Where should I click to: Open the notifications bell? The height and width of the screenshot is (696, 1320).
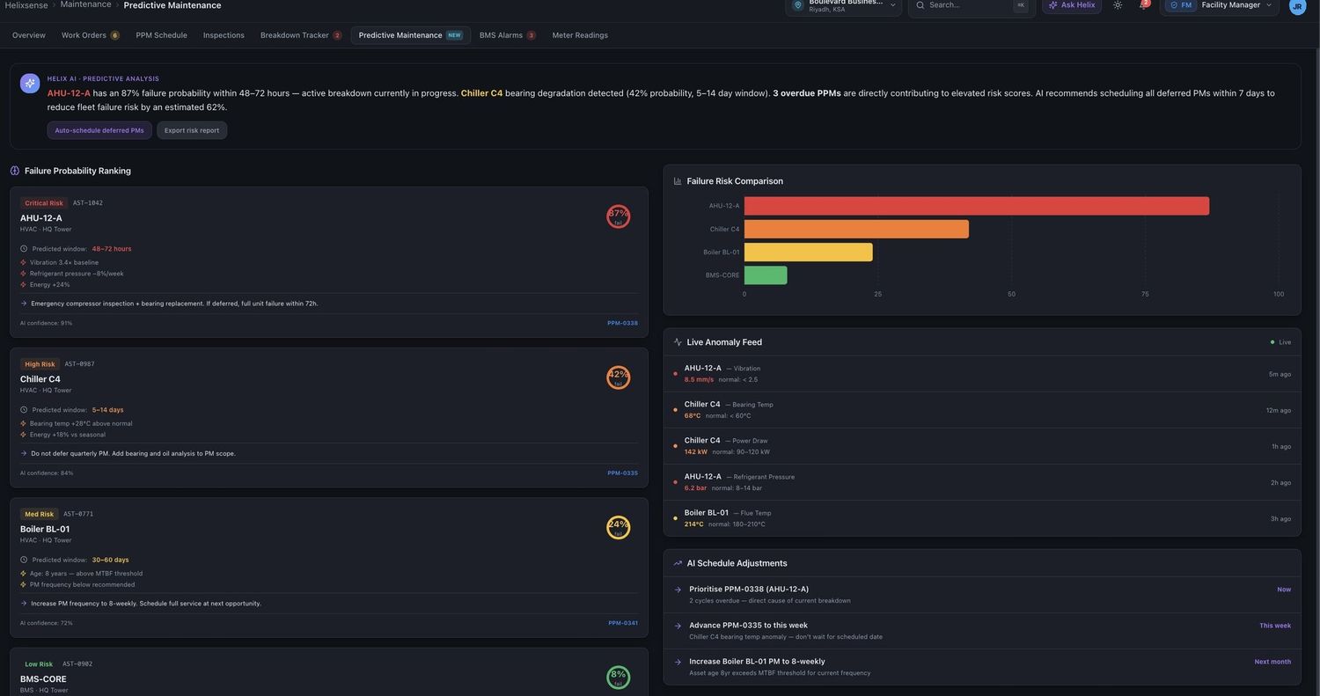pyautogui.click(x=1144, y=5)
